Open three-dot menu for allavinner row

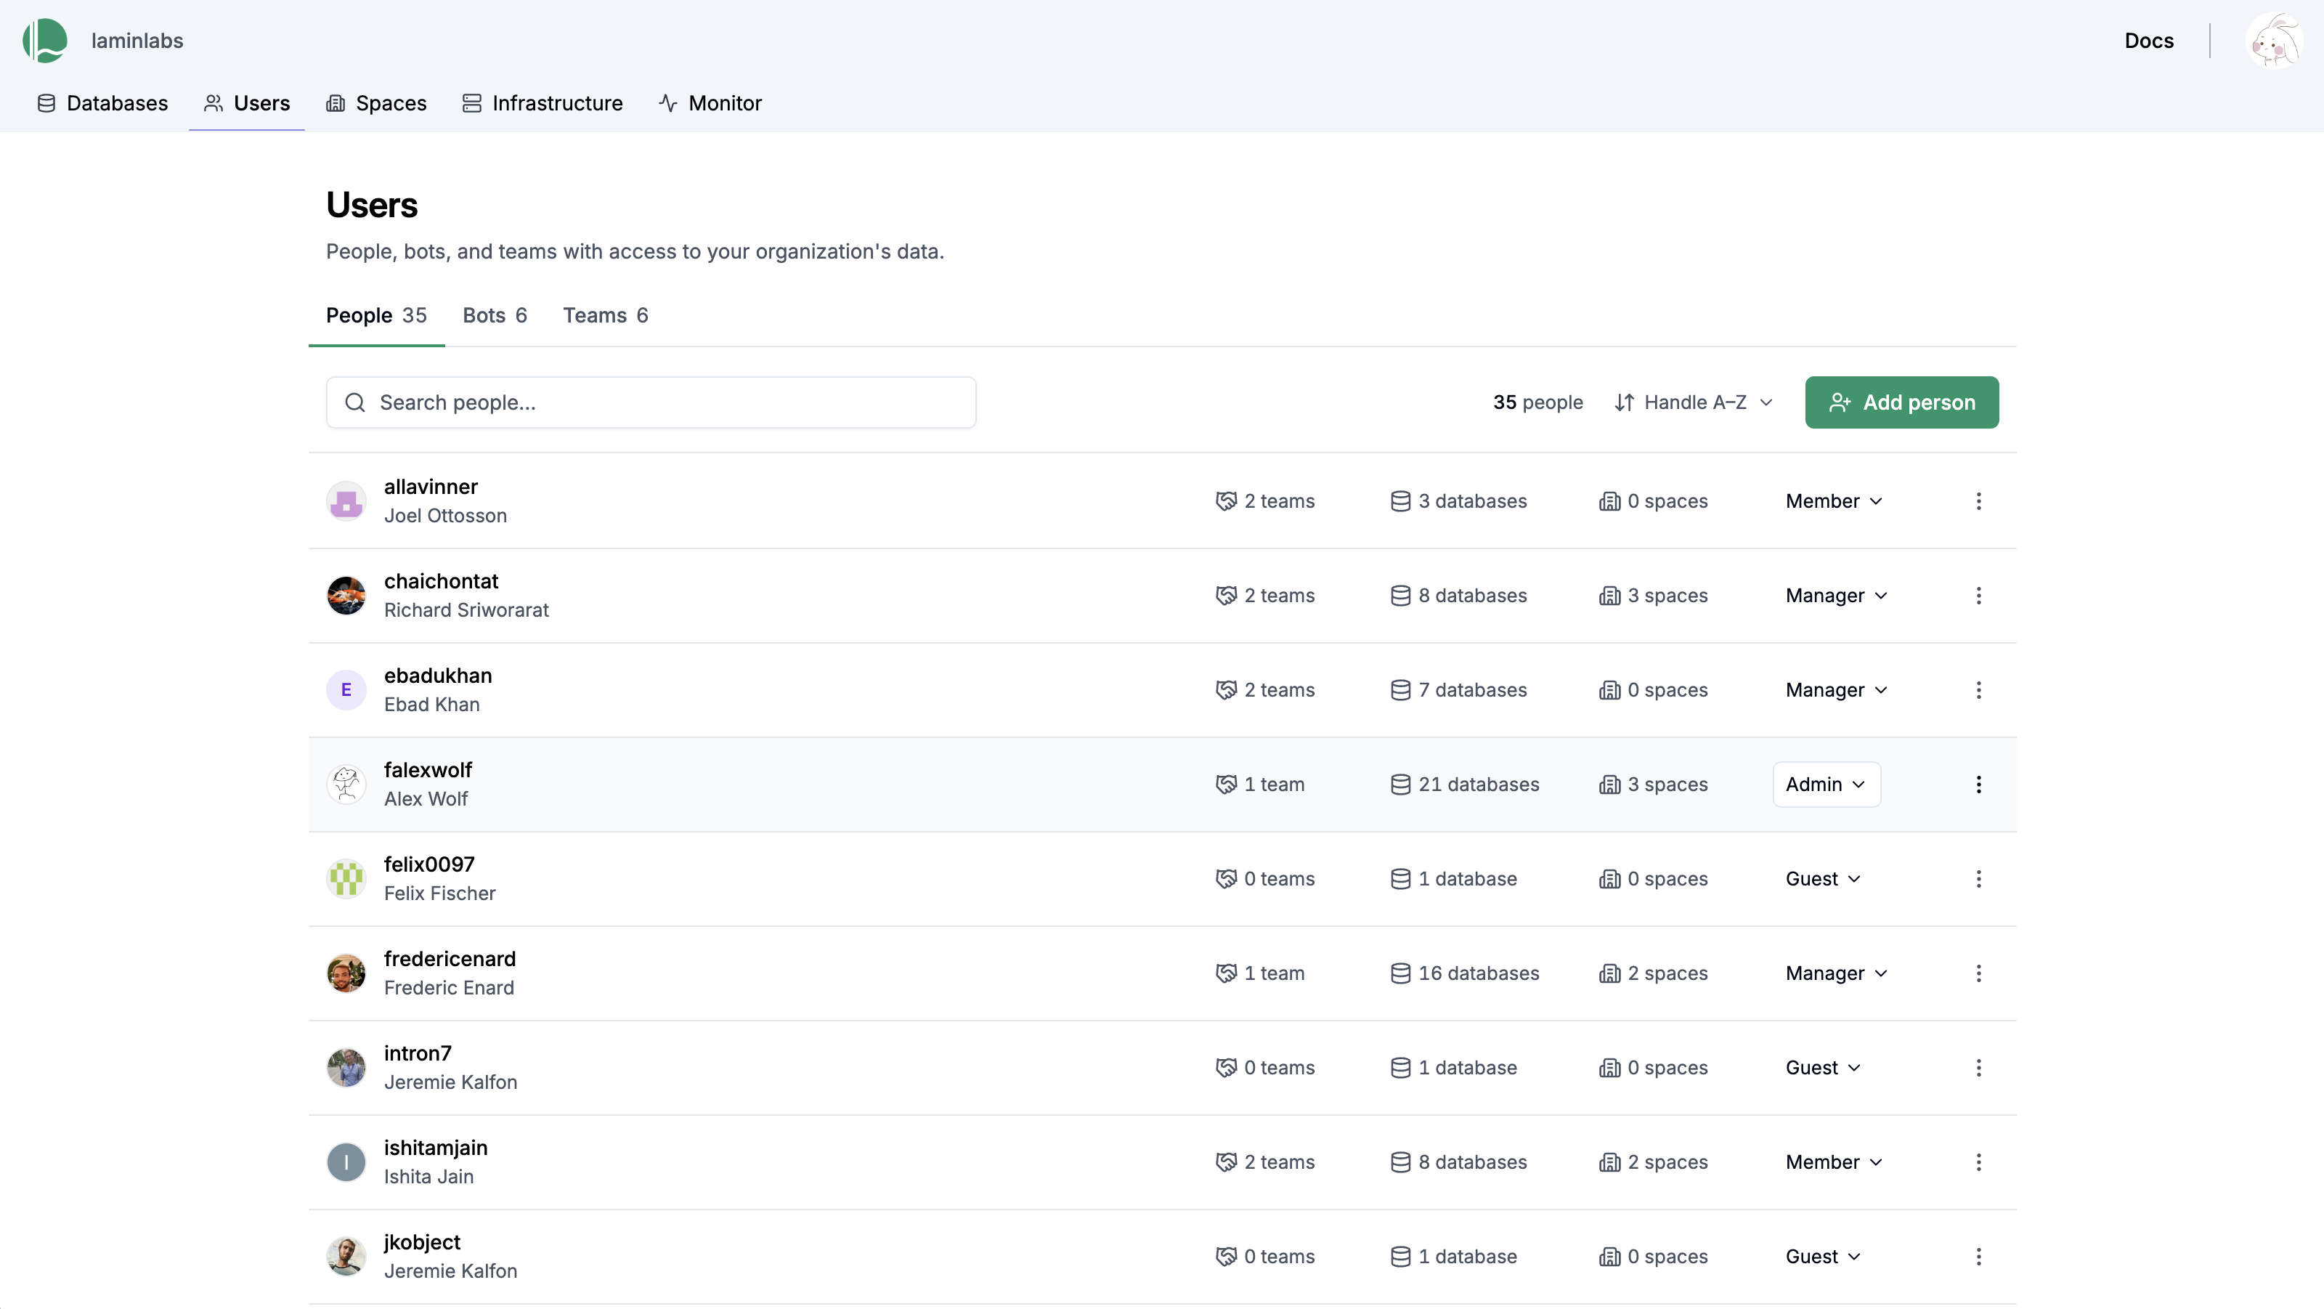(x=1978, y=500)
